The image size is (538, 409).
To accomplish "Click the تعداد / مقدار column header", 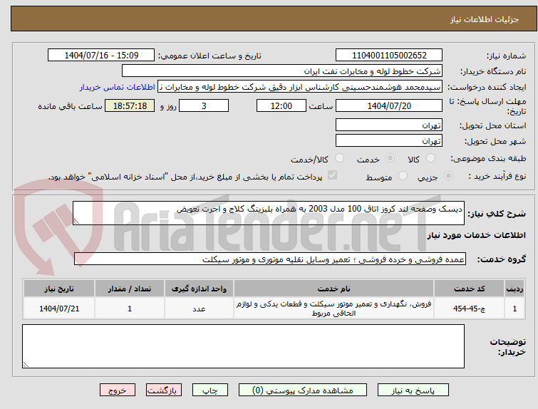I will pyautogui.click(x=130, y=289).
